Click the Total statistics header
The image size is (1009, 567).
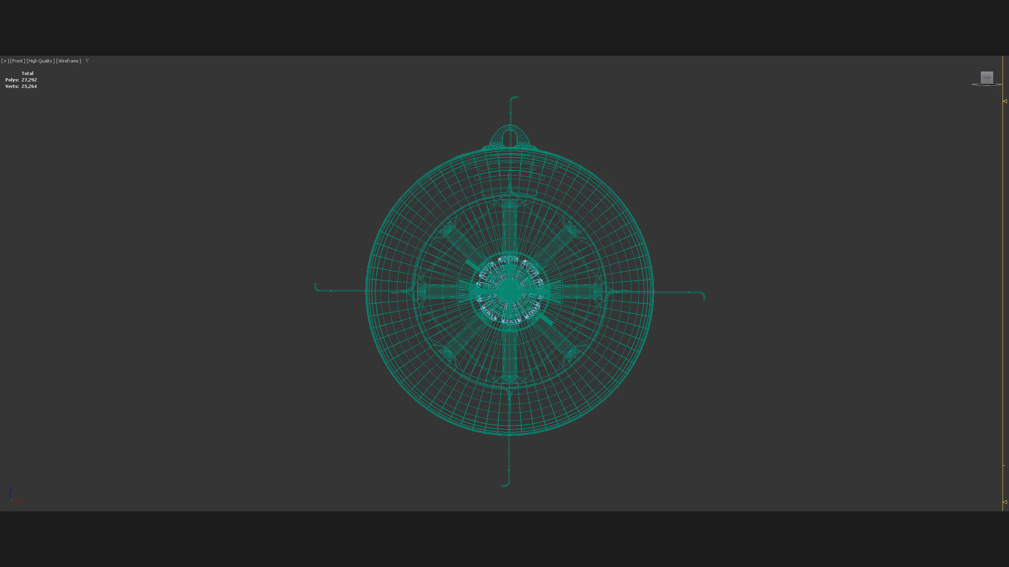pos(27,73)
